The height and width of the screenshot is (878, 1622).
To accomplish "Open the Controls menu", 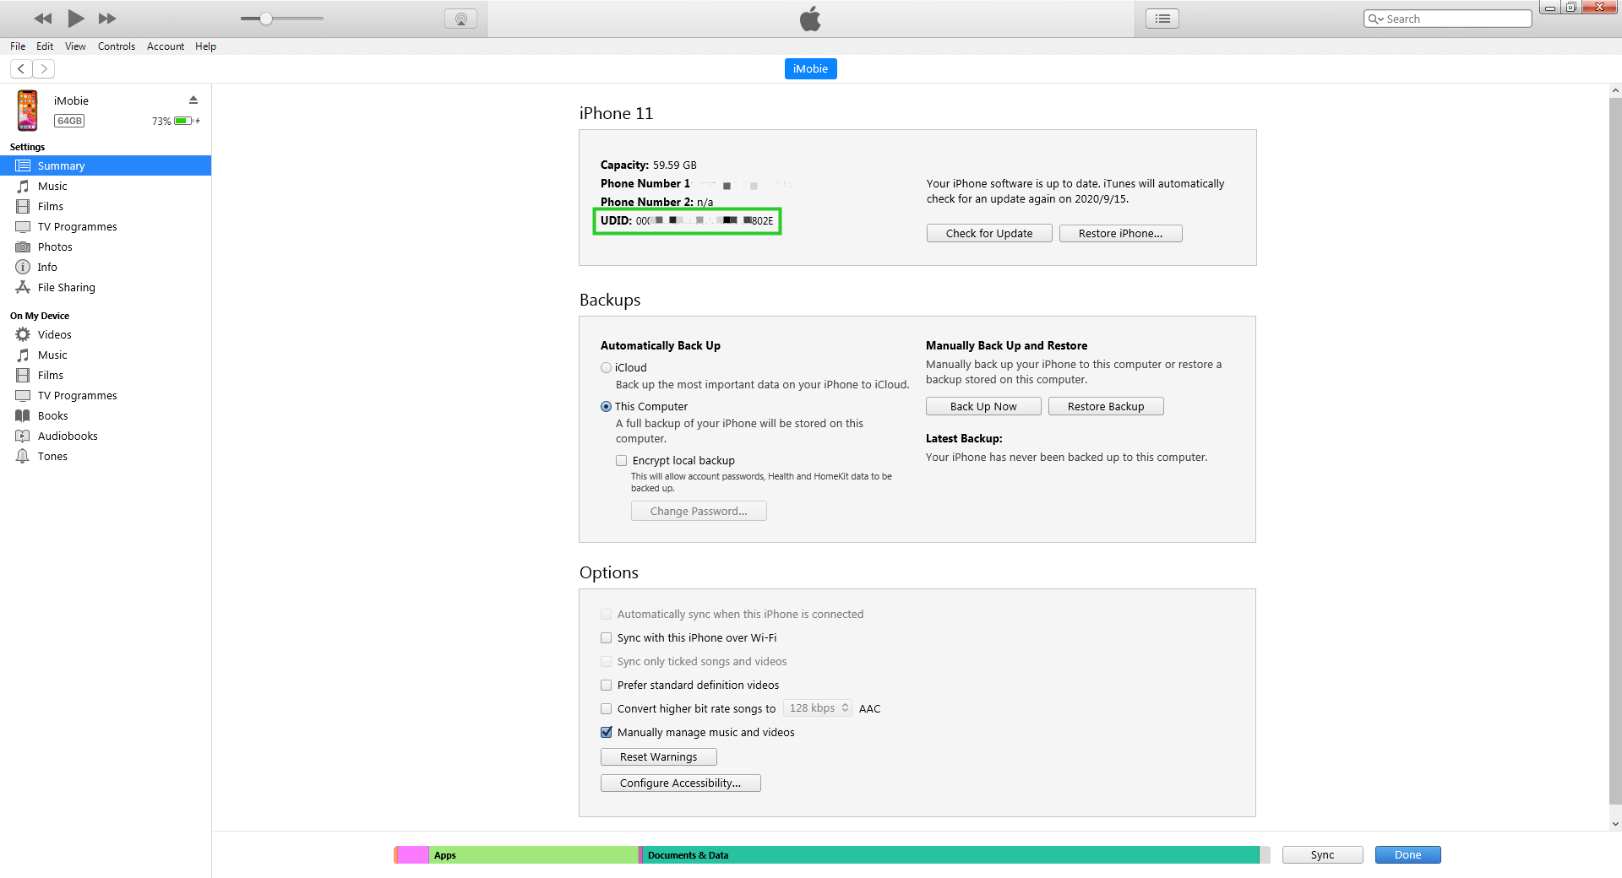I will pos(117,46).
